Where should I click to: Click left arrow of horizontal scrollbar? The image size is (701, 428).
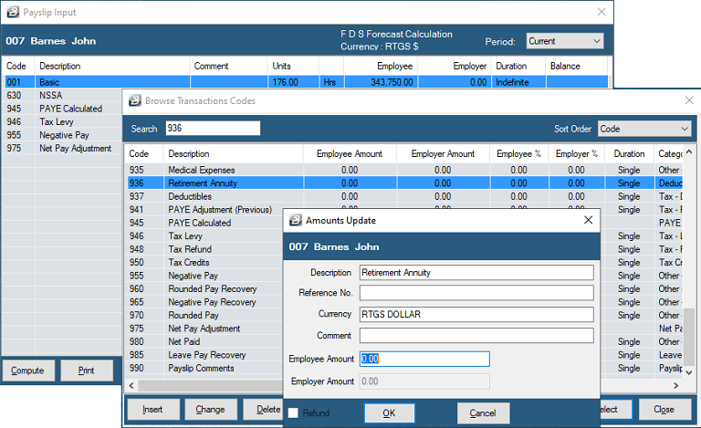coord(131,385)
